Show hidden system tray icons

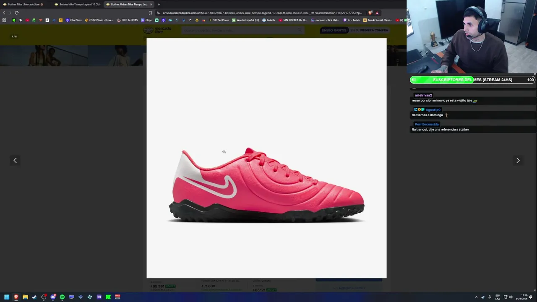click(476, 297)
